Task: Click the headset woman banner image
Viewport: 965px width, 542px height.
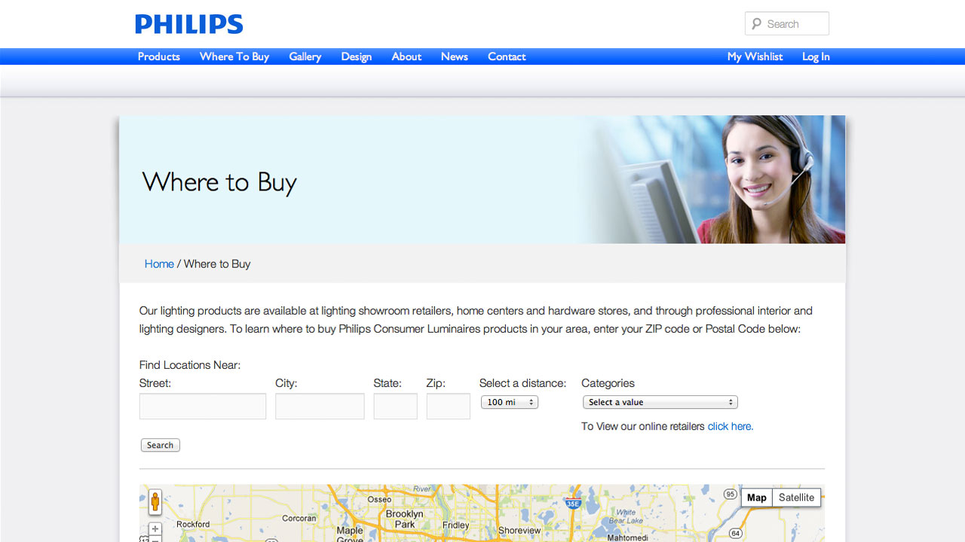Action: pyautogui.click(x=712, y=179)
